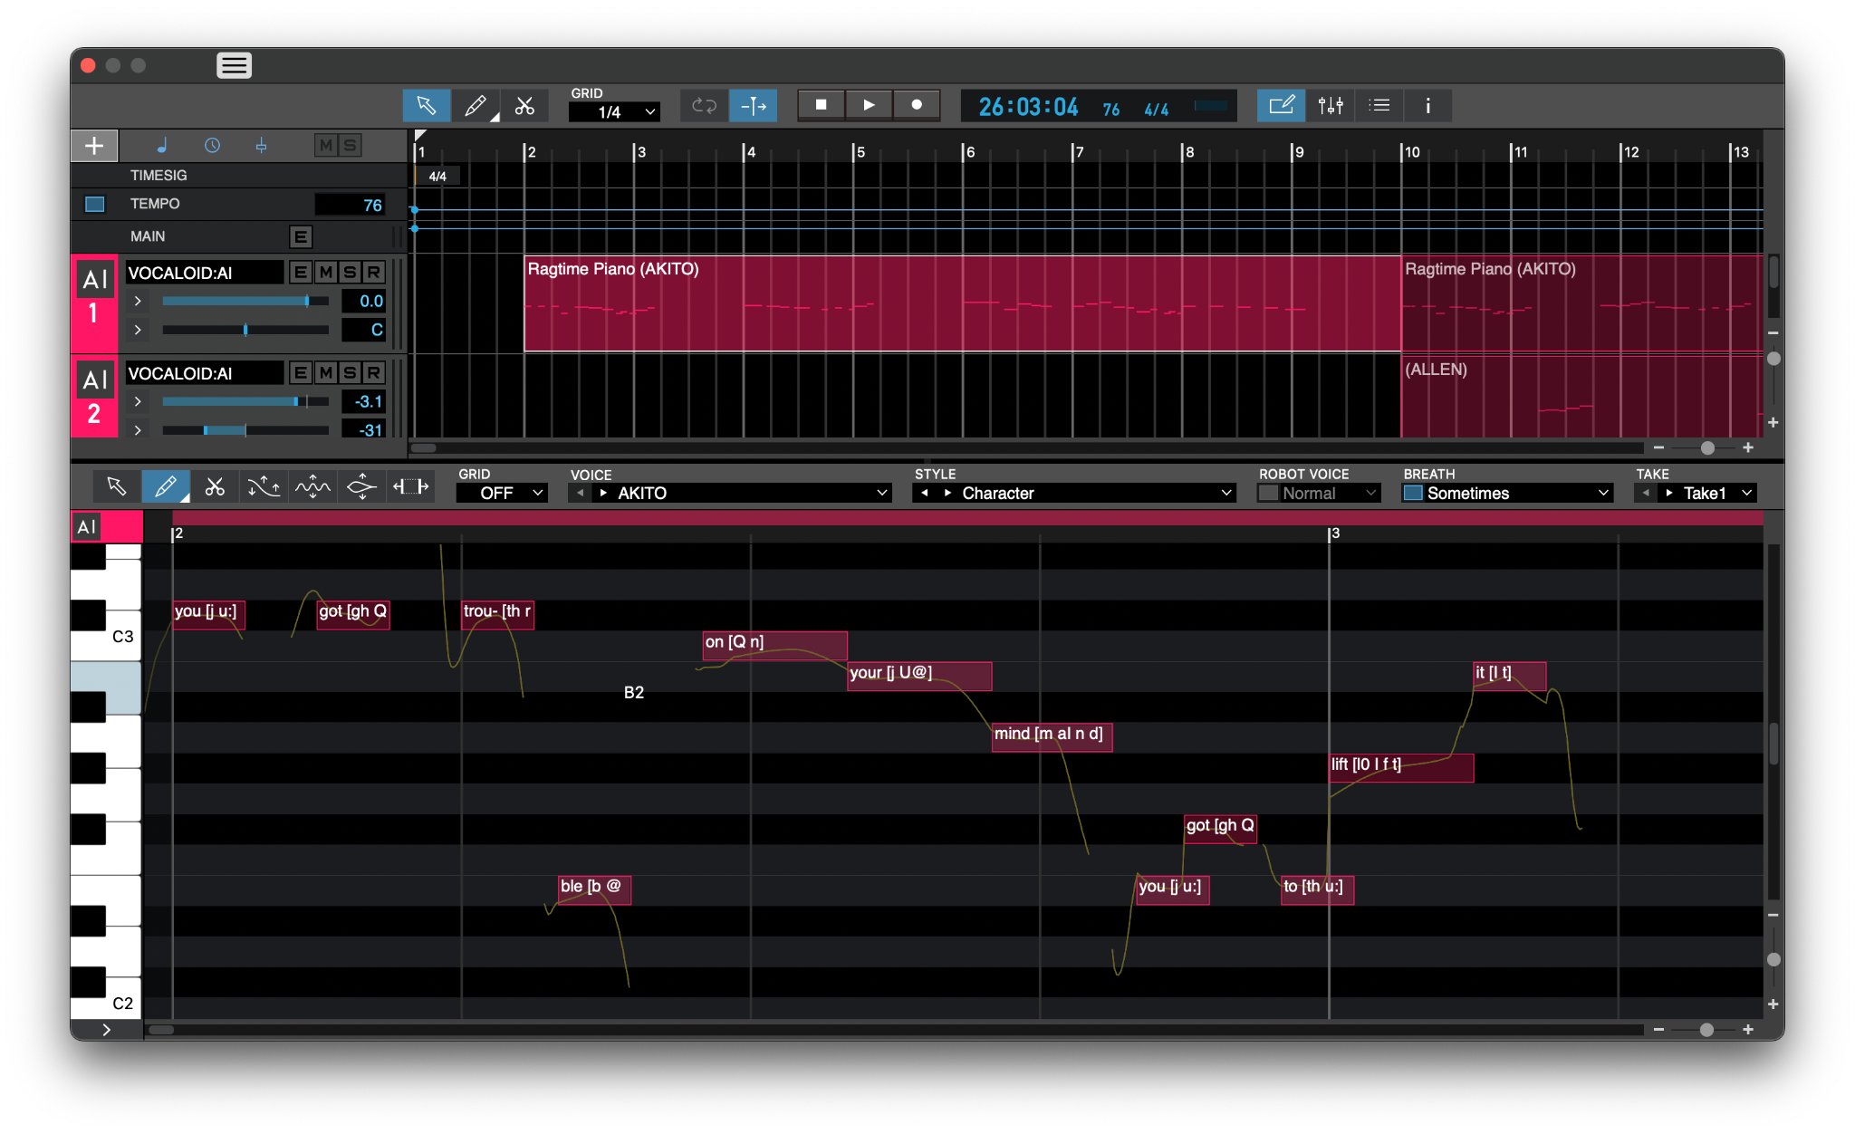Mute the first VOCALOID:AI track
The image size is (1855, 1134).
tap(326, 273)
